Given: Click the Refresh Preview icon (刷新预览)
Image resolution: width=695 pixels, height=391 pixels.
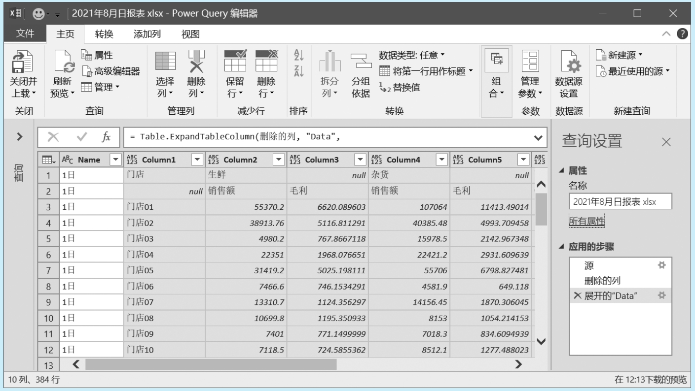Looking at the screenshot, I should click(x=63, y=64).
